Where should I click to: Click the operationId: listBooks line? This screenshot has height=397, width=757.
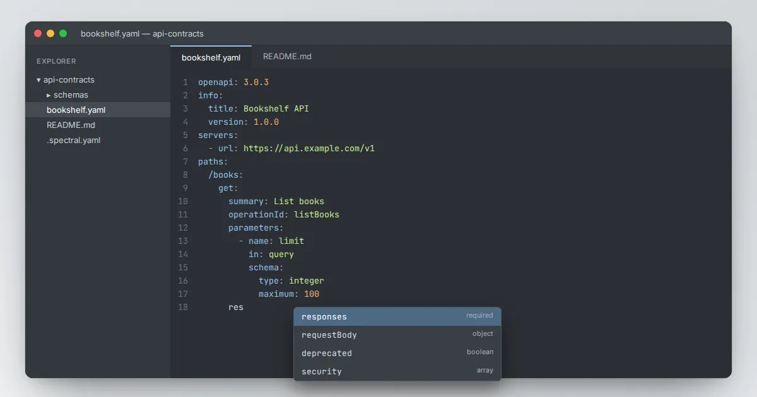[284, 214]
